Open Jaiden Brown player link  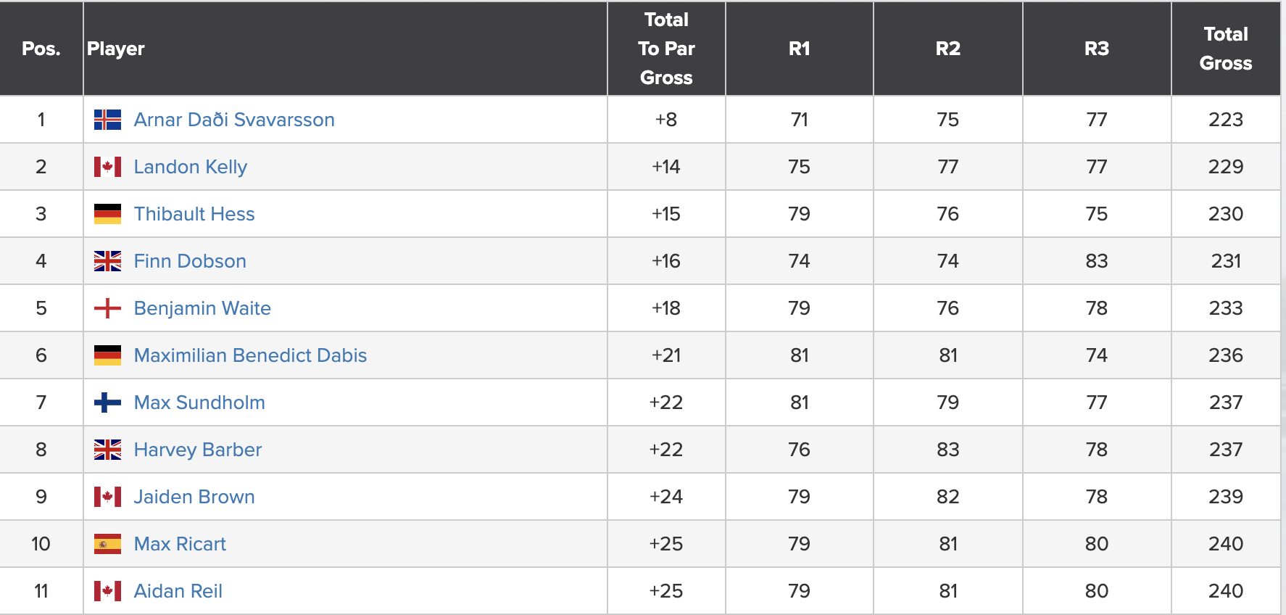tap(194, 497)
